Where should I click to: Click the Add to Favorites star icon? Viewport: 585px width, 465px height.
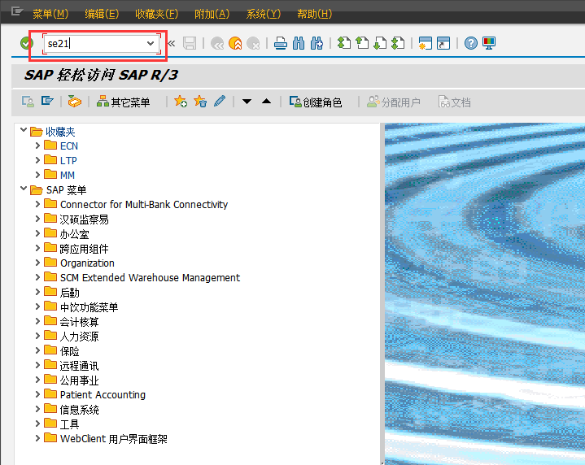tap(181, 102)
